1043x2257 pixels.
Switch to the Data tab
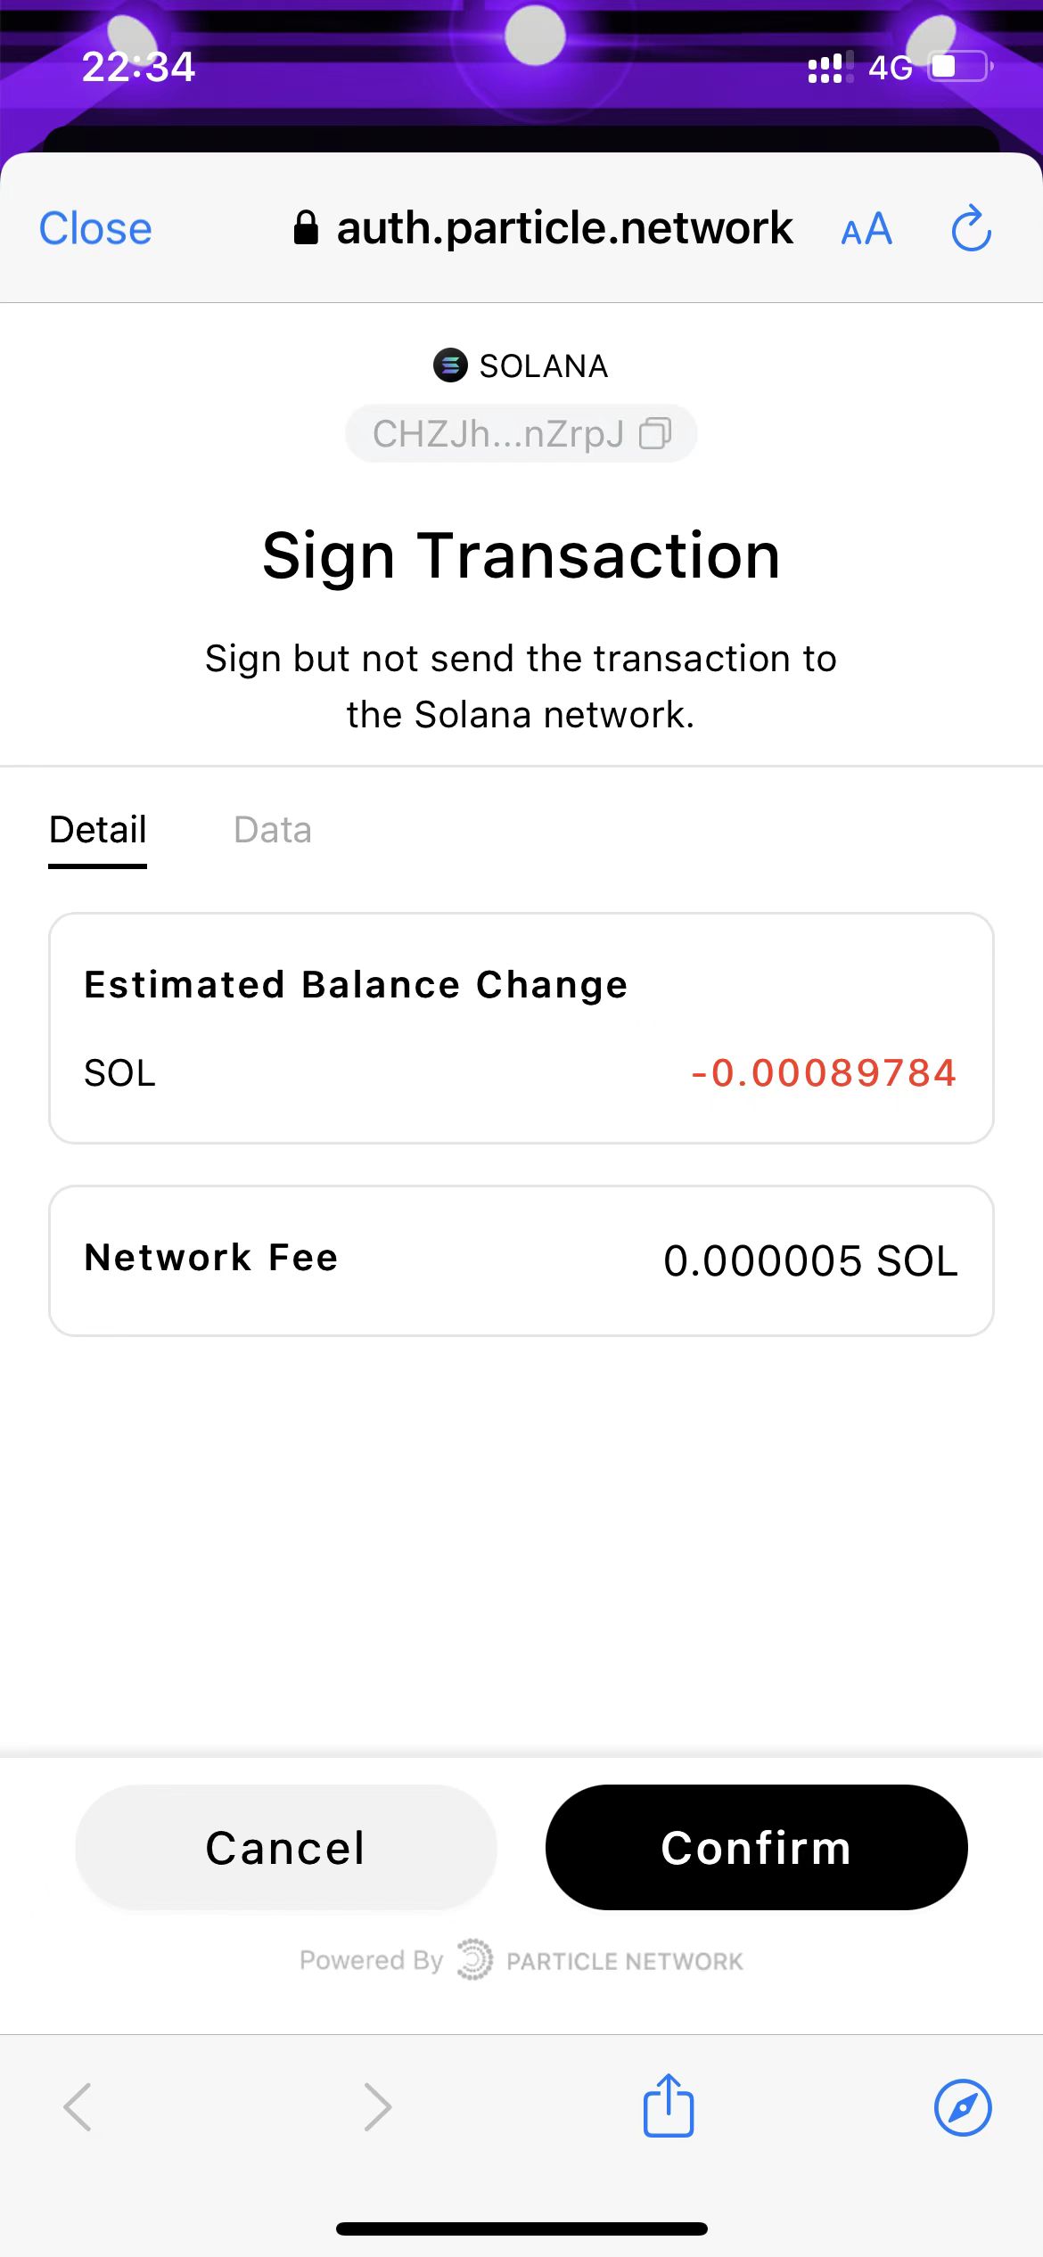[x=273, y=830]
